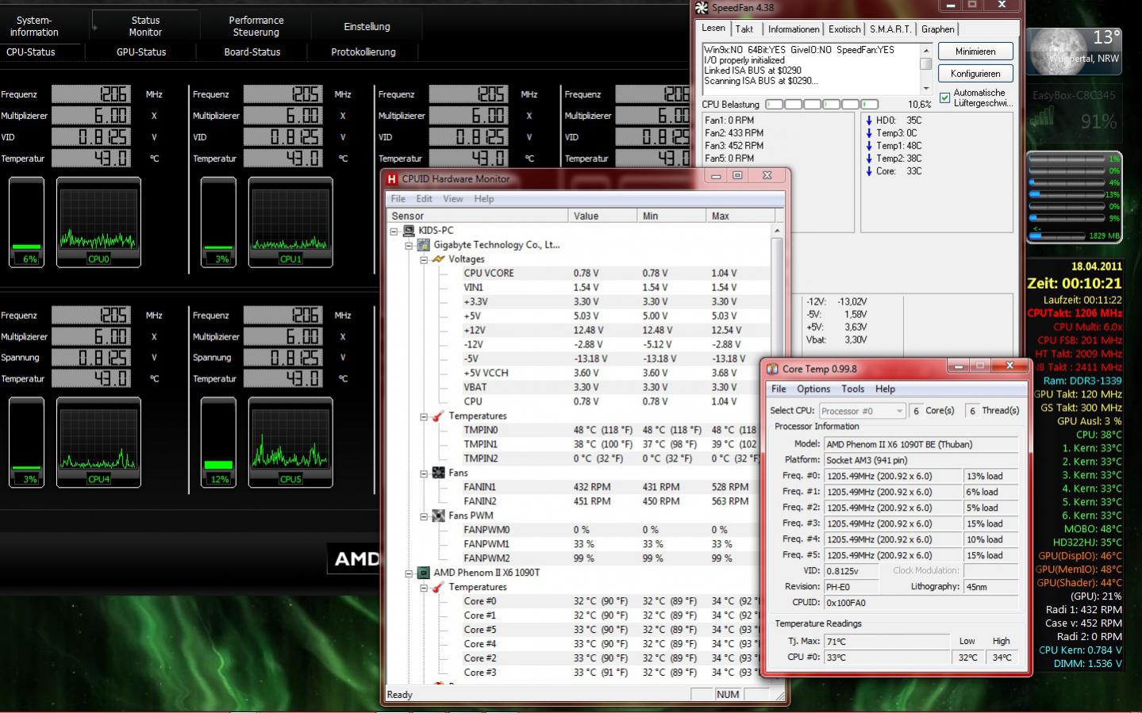This screenshot has height=713, width=1142.
Task: Click the blue arrow next to Temp2
Action: coord(869,159)
